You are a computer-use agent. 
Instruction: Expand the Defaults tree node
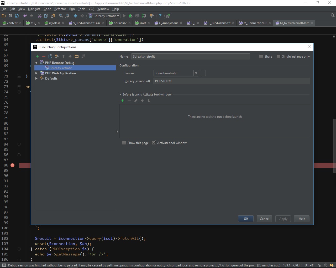tap(36, 79)
